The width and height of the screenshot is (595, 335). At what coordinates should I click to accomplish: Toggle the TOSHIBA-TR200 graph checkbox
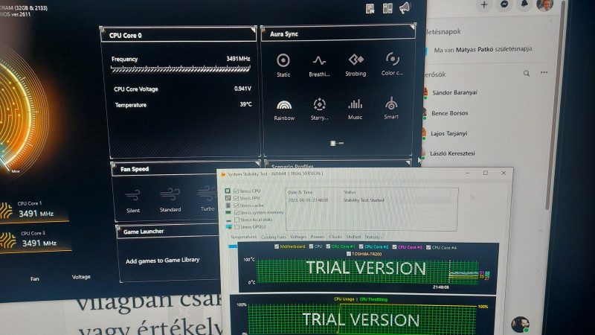(x=348, y=254)
